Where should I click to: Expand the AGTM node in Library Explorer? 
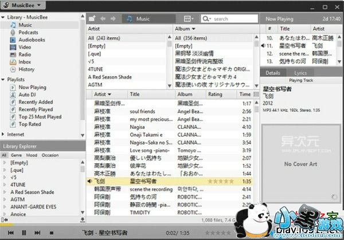(4, 199)
